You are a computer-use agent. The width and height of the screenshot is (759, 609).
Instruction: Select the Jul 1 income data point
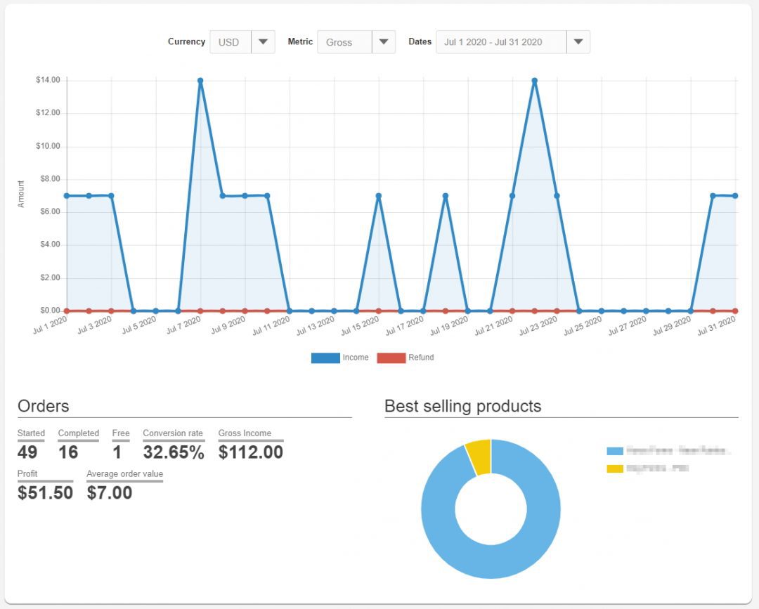67,196
